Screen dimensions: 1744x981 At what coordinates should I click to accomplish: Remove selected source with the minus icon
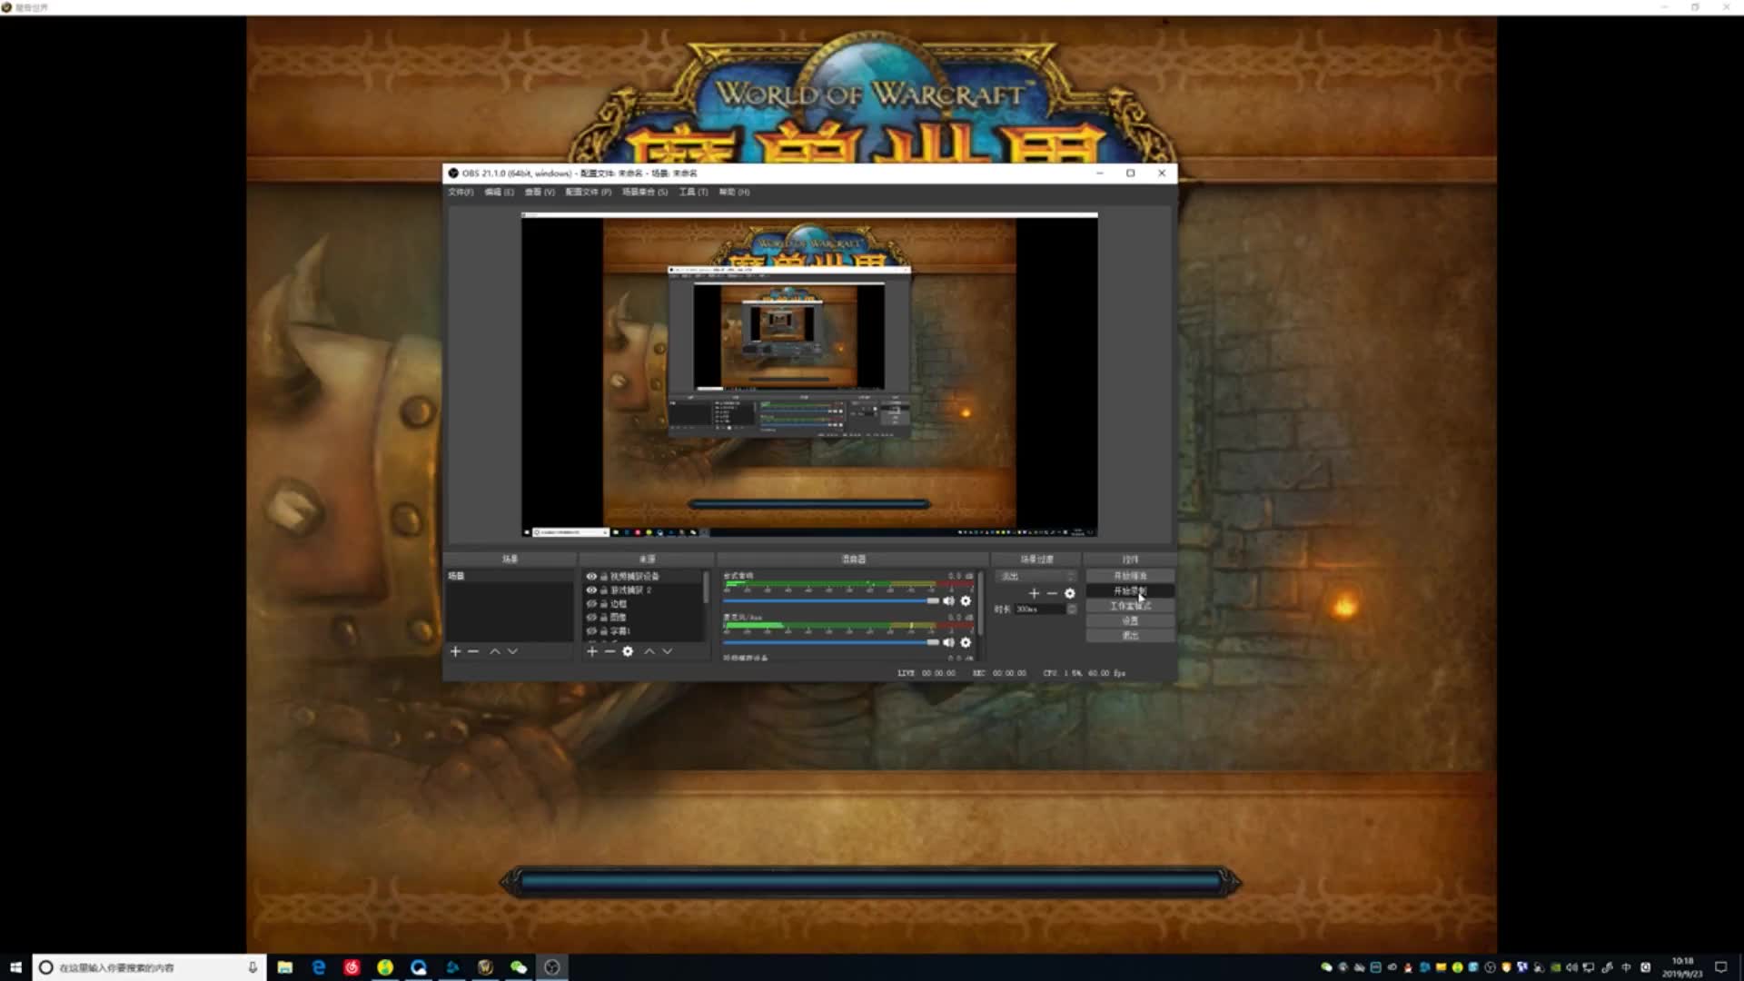609,651
